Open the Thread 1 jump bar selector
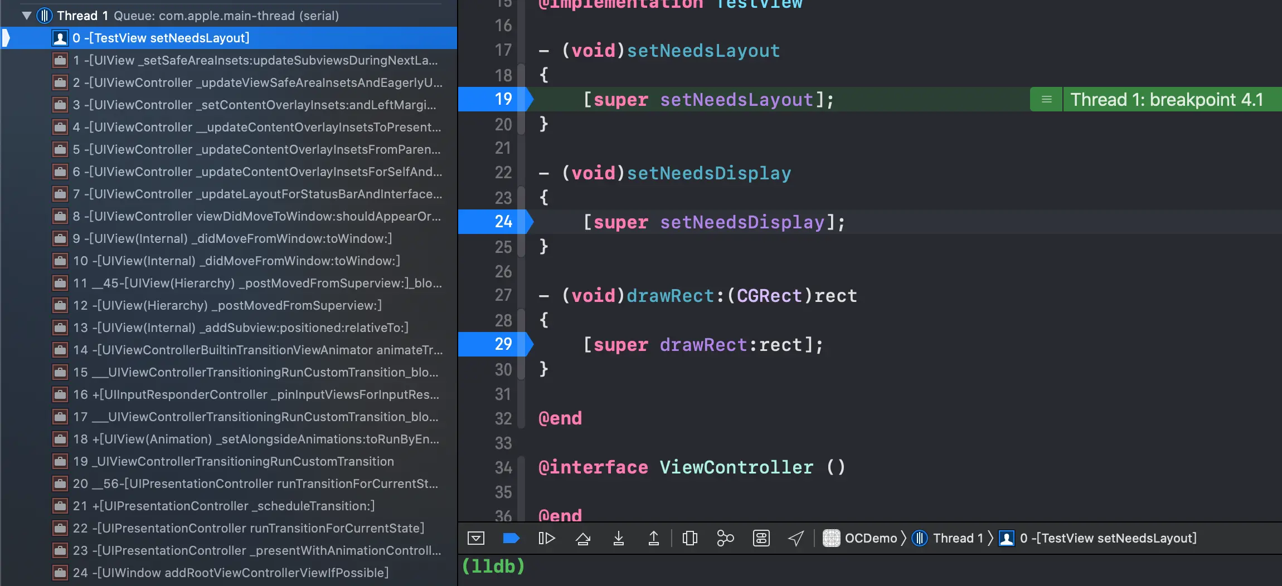 tap(948, 538)
